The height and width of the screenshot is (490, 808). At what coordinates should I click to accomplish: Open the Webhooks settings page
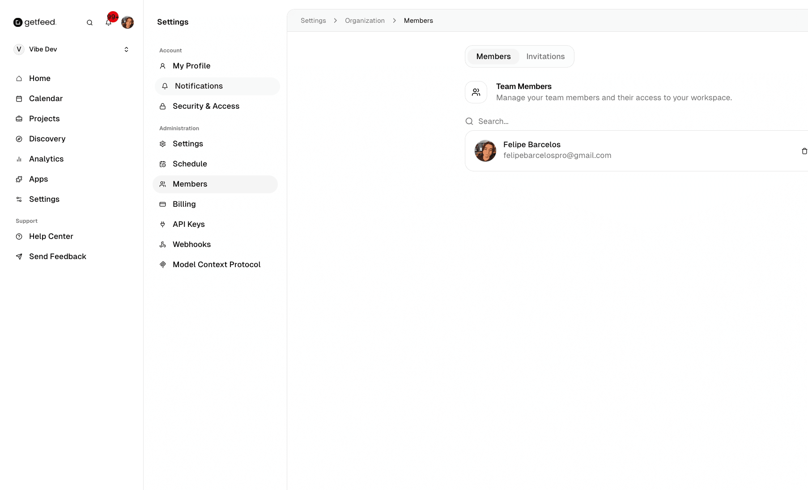click(x=191, y=244)
